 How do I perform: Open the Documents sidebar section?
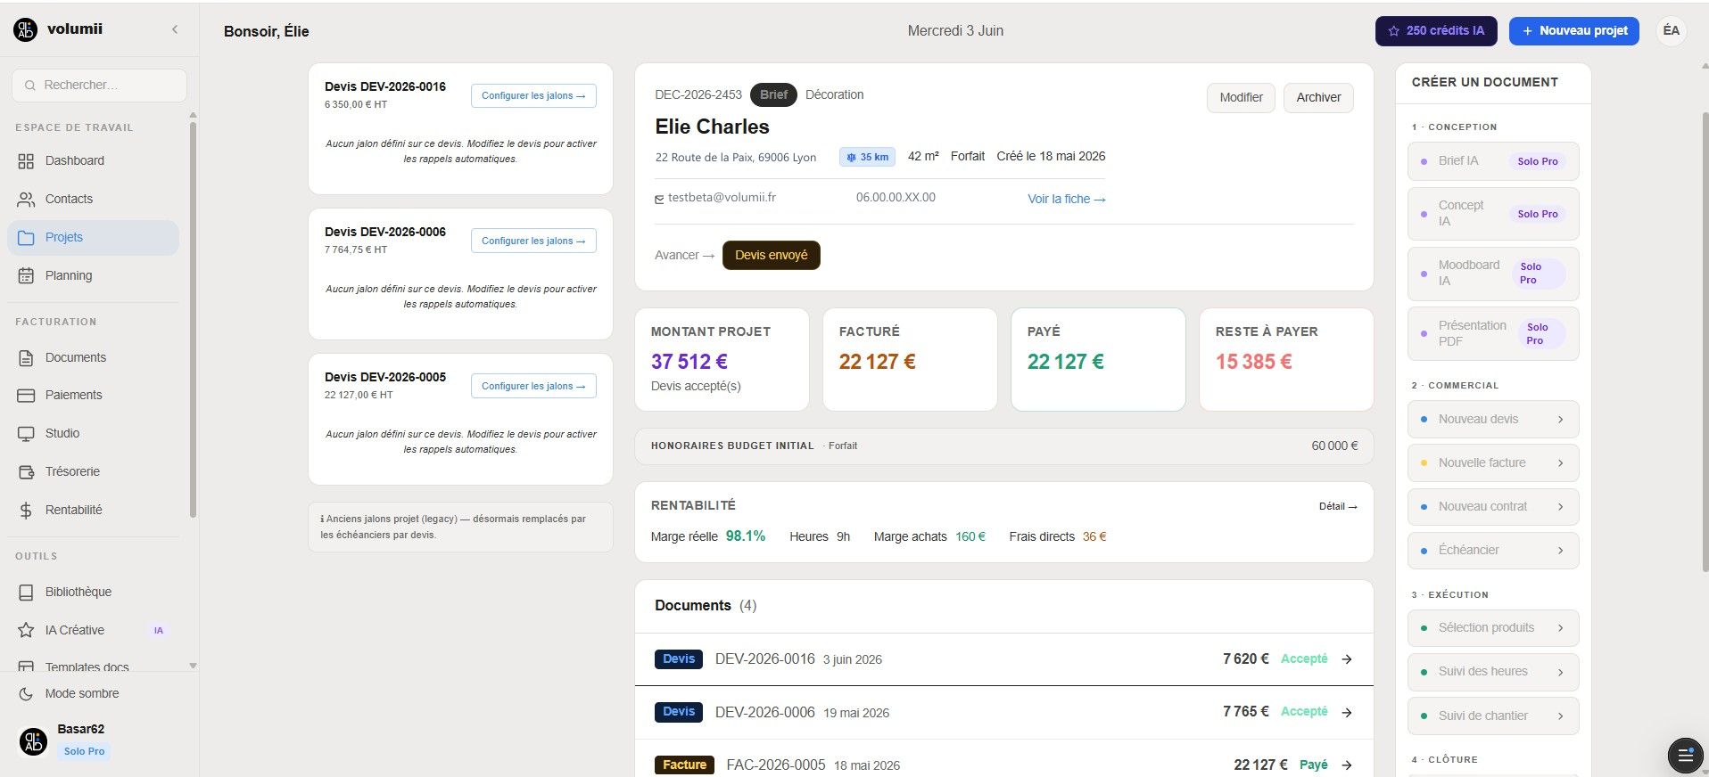click(93, 357)
